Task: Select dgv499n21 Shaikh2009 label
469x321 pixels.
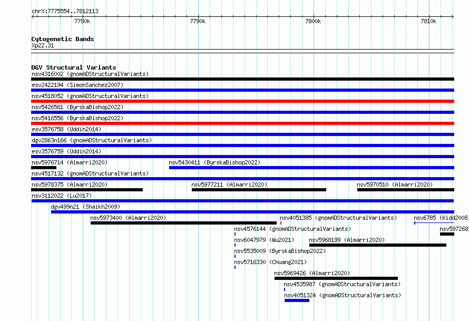Action: coord(85,207)
